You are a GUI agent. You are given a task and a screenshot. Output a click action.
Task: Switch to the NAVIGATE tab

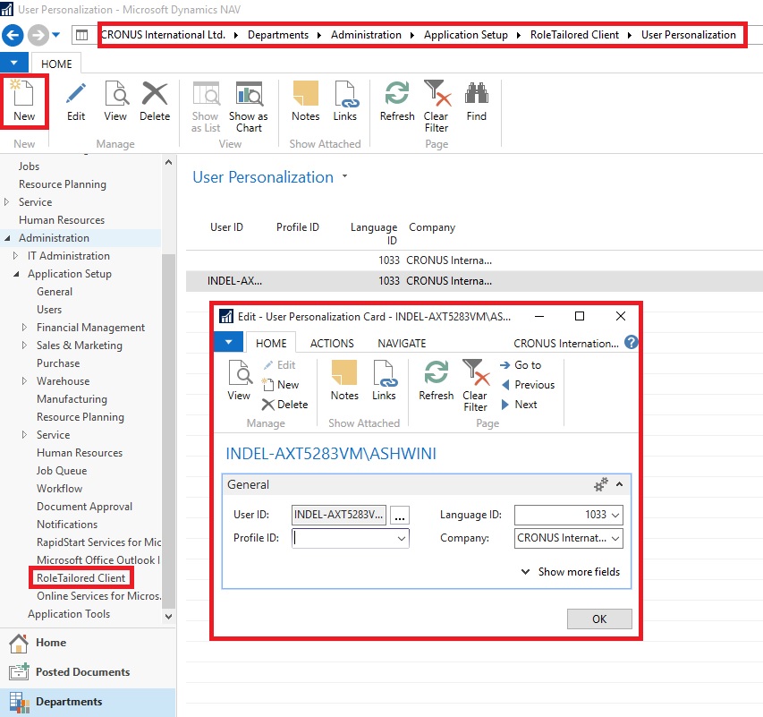402,343
